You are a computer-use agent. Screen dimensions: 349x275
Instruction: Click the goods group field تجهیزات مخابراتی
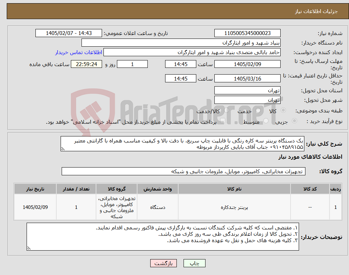click(x=184, y=171)
